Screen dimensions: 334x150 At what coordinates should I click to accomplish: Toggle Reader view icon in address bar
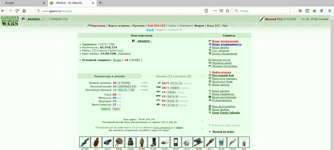pos(206,11)
